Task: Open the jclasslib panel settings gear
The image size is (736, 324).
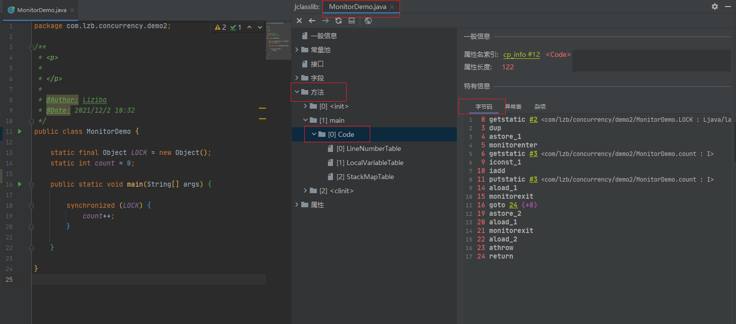Action: (x=715, y=7)
